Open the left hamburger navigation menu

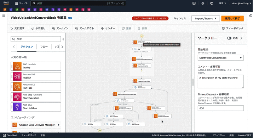pyautogui.click(x=4, y=16)
